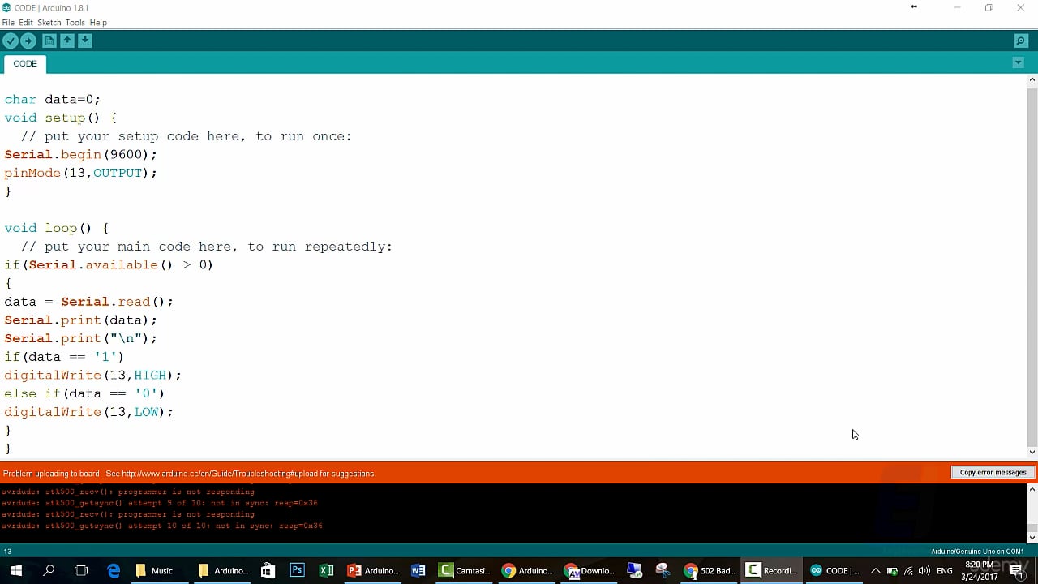Show hidden system tray icons
The image size is (1038, 584).
(x=875, y=571)
